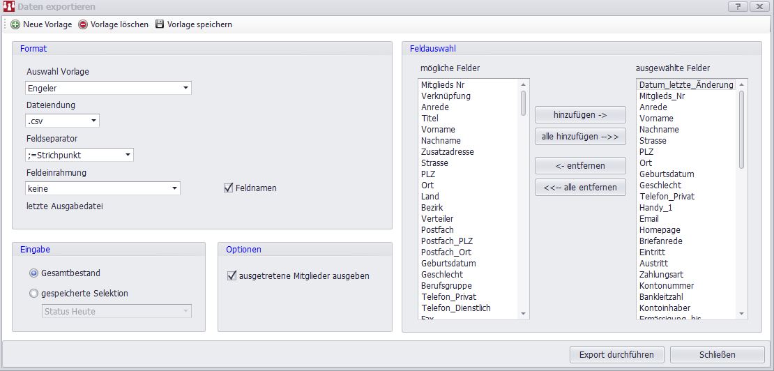The image size is (774, 371).
Task: Click the ausgewählte Felder scrollbar thumb
Action: coord(741,129)
